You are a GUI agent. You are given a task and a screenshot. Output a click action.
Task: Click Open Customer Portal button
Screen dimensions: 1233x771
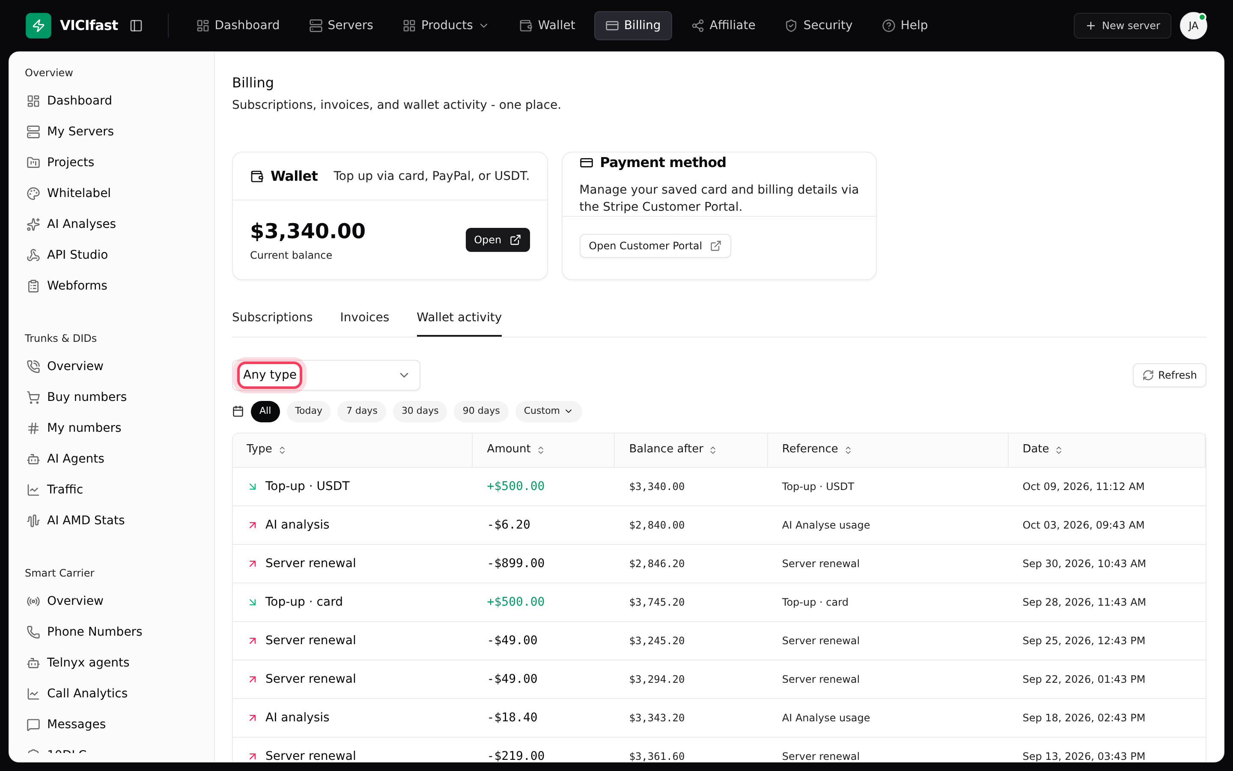655,246
